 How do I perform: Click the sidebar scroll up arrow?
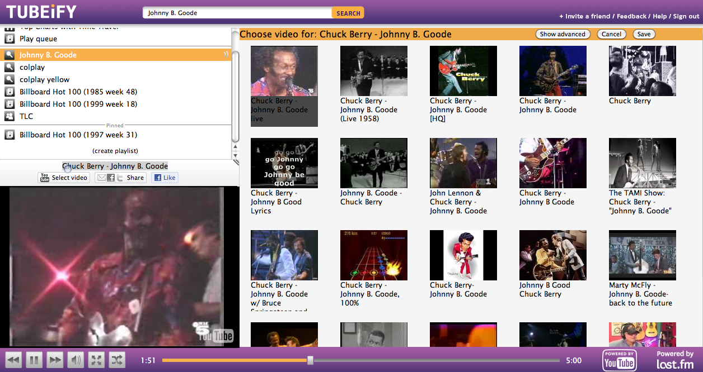tap(235, 146)
